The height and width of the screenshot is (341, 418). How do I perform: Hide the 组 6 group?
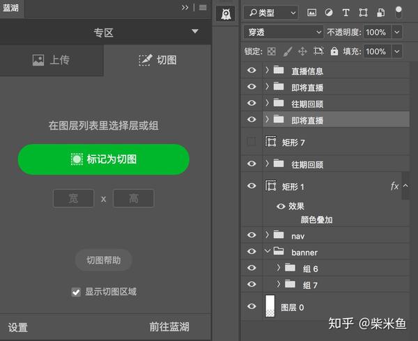pos(251,267)
